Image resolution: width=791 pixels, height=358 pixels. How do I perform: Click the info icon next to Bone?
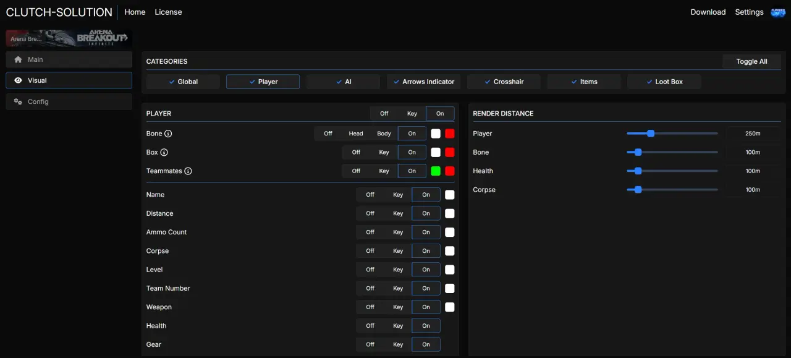coord(168,134)
